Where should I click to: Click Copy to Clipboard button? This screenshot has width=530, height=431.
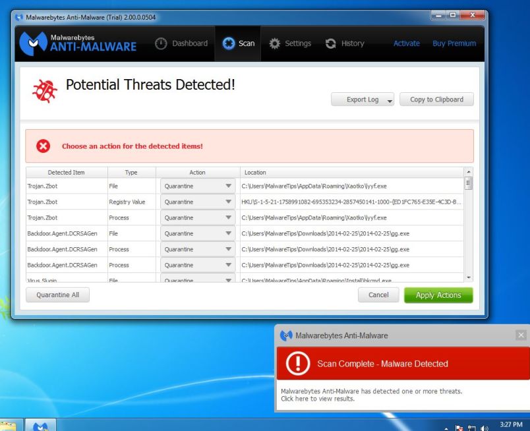click(x=436, y=100)
